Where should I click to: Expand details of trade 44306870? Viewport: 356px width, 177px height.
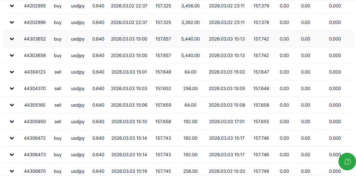pyautogui.click(x=12, y=171)
